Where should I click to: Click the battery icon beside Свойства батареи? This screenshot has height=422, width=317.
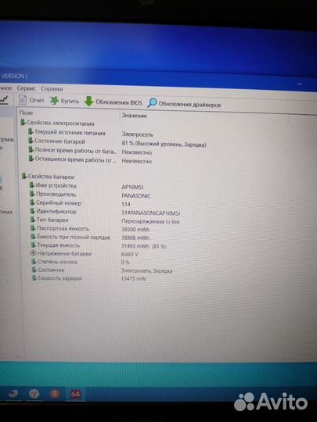pos(24,176)
